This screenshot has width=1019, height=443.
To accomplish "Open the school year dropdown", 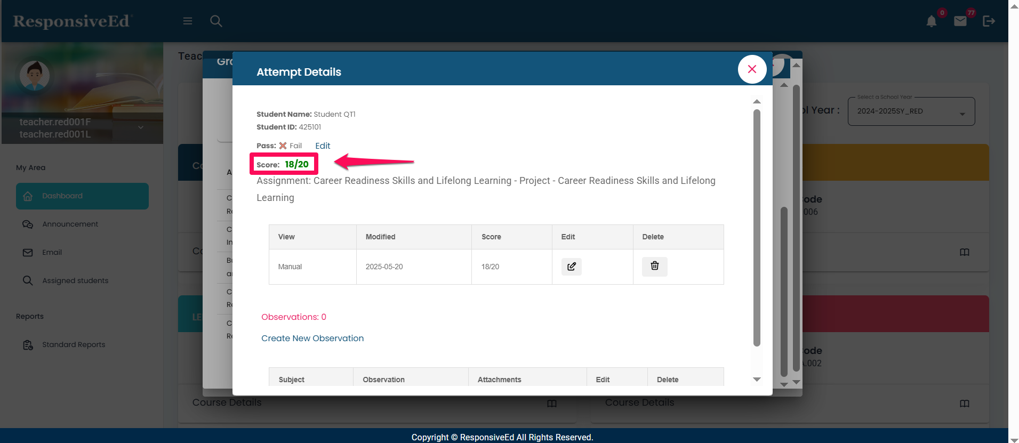I will (911, 111).
